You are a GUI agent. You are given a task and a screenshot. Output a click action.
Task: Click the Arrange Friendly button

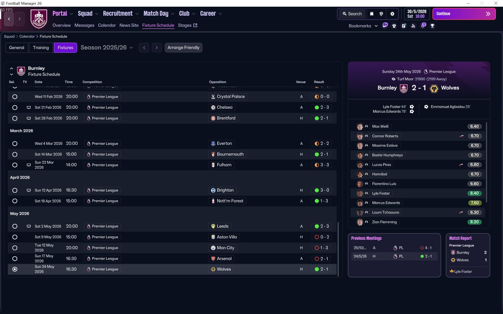pos(184,47)
